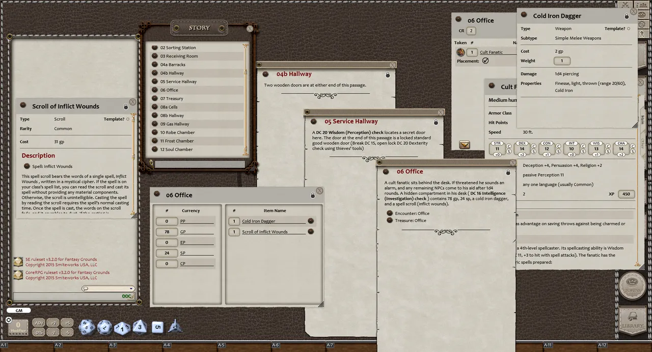Viewport: 652px width, 352px height.
Task: Open Cold Iron Dagger item link in parcel
Action: 311,221
